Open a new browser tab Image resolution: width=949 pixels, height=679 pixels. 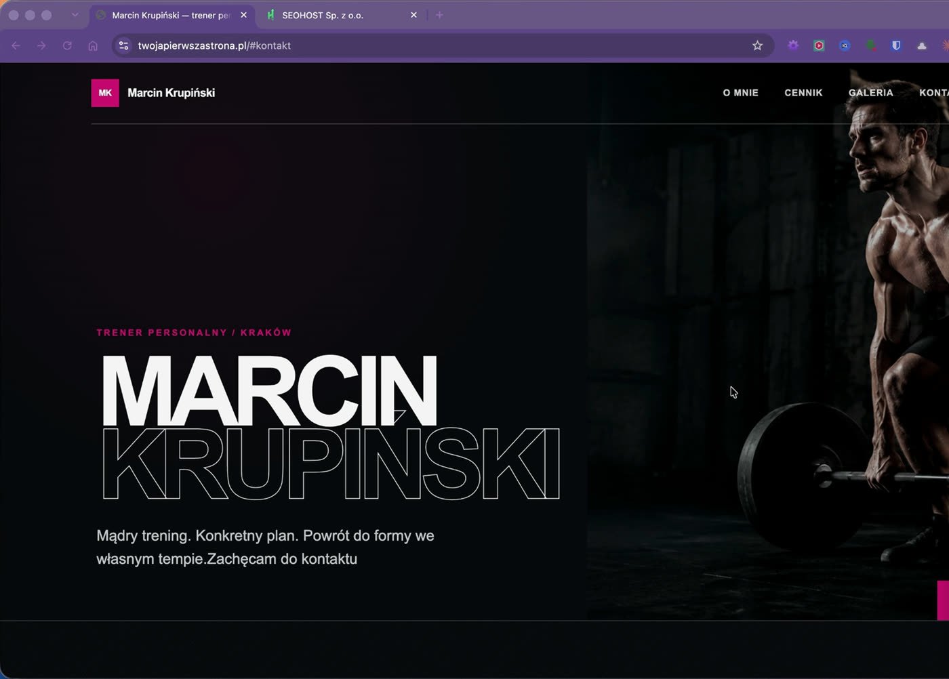click(x=439, y=15)
